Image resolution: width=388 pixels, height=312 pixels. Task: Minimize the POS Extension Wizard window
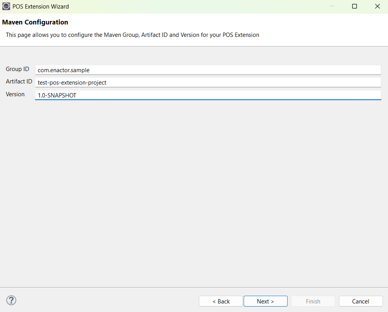(332, 6)
